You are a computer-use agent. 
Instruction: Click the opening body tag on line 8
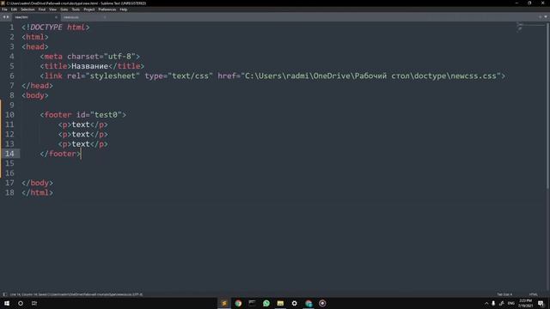click(35, 95)
